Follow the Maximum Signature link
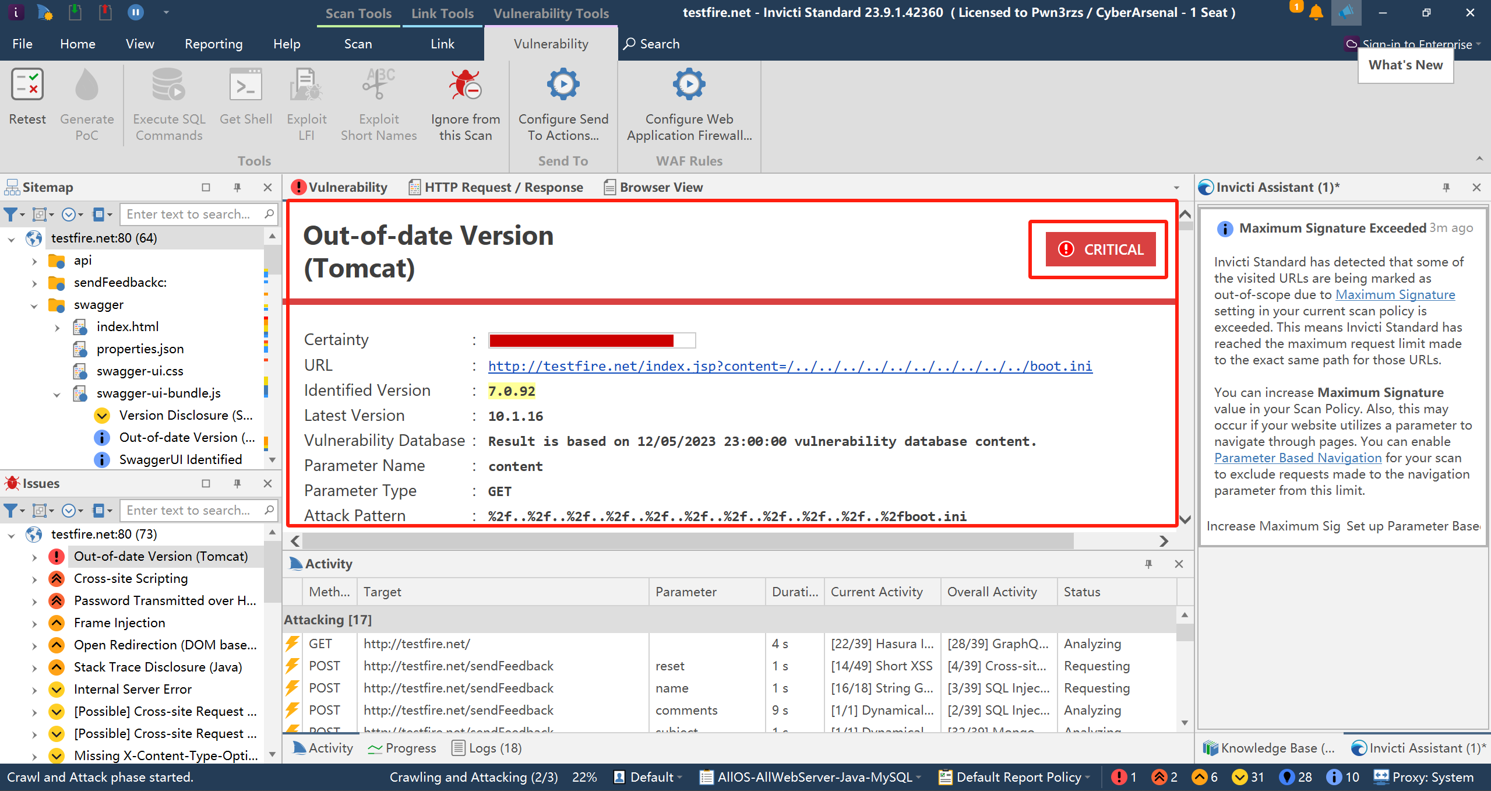 point(1395,294)
